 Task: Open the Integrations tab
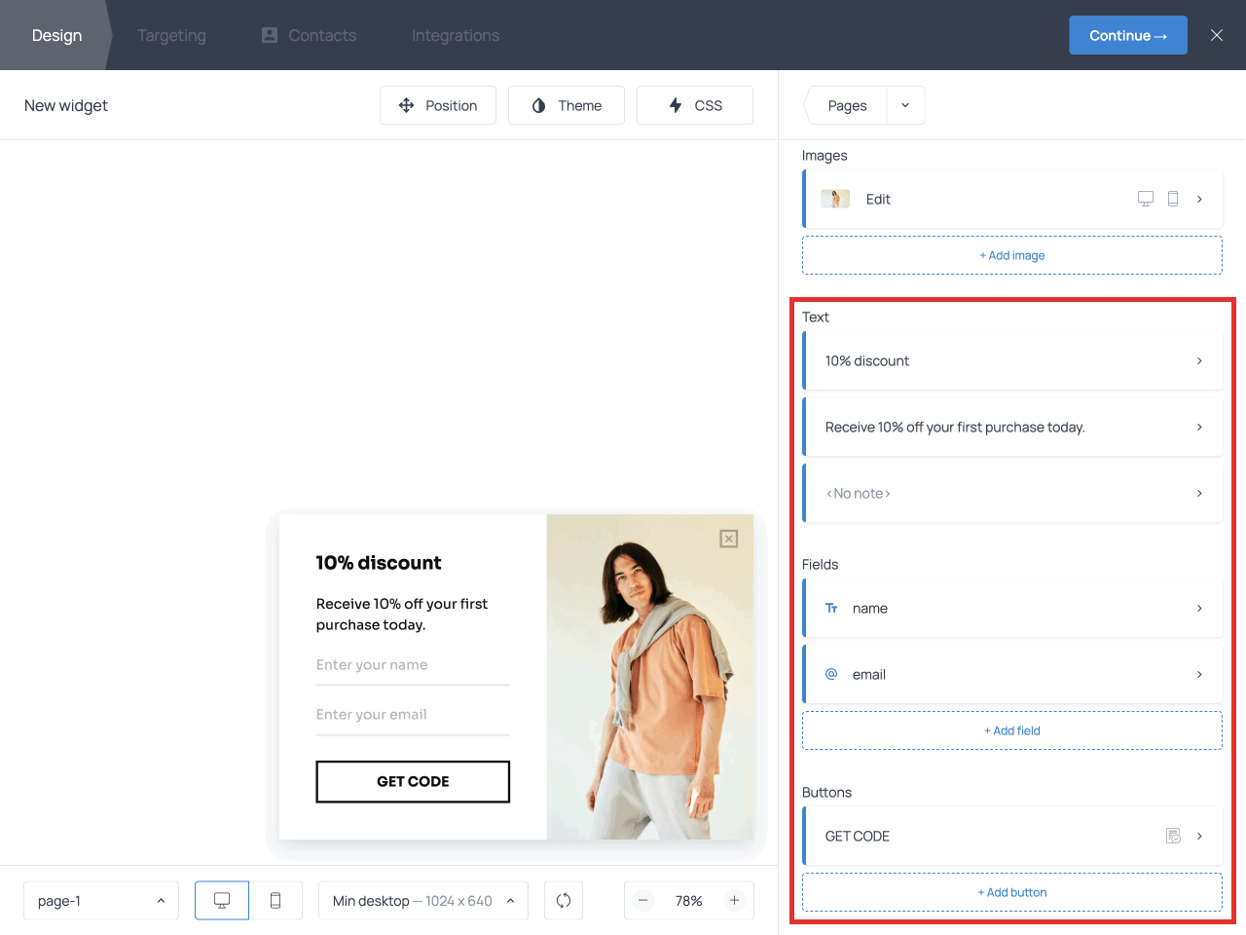tap(455, 35)
